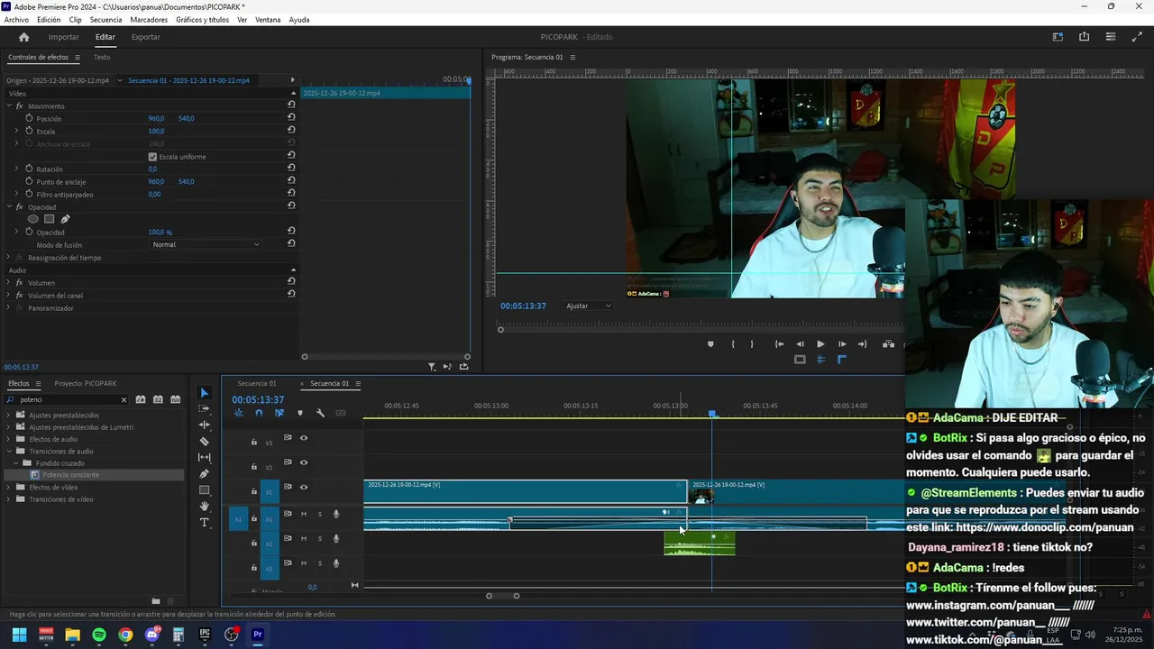
Task: Toggle animation stopwatch for Posición
Action: point(29,118)
